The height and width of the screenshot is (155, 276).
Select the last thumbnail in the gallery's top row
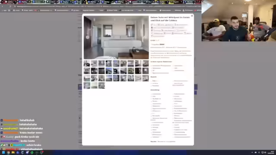pyautogui.click(x=146, y=63)
